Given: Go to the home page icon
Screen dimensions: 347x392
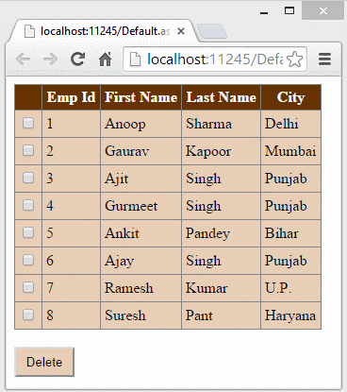Looking at the screenshot, I should coord(106,60).
